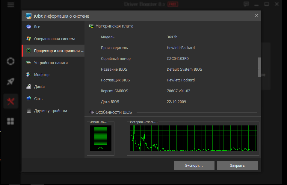
Task: Select the Scan circle icon in sidebar
Action: (10, 61)
